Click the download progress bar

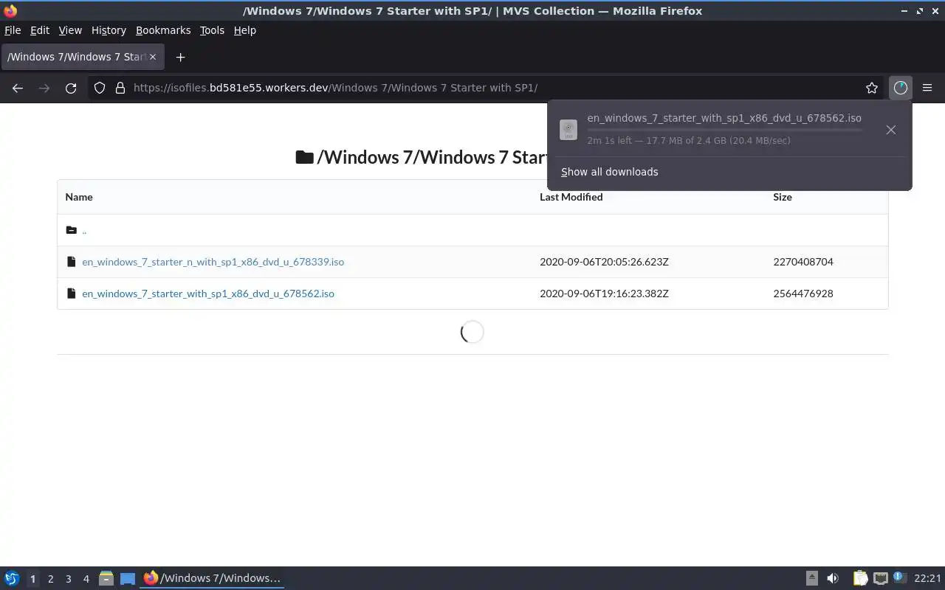[724, 130]
